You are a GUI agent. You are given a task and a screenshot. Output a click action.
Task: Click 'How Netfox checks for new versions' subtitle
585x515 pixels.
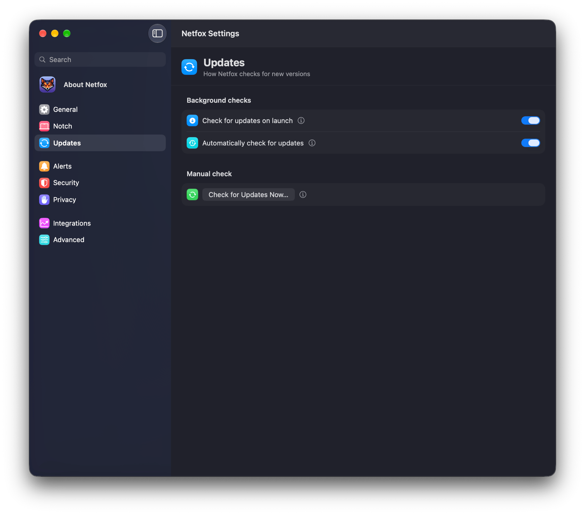pyautogui.click(x=257, y=74)
